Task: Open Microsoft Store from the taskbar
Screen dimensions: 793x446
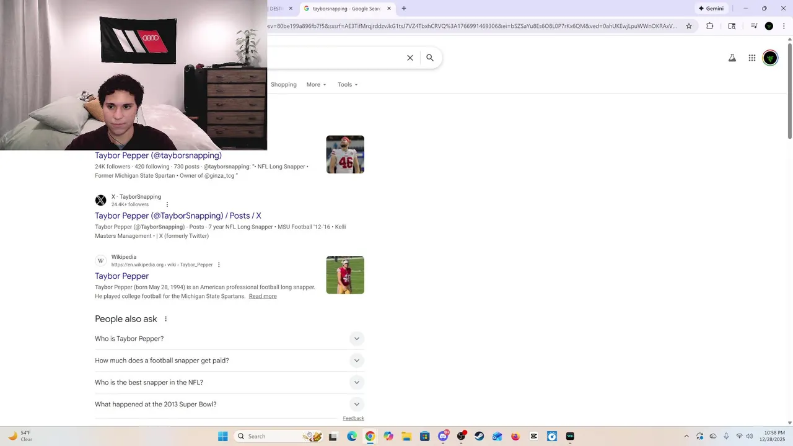Action: tap(424, 436)
